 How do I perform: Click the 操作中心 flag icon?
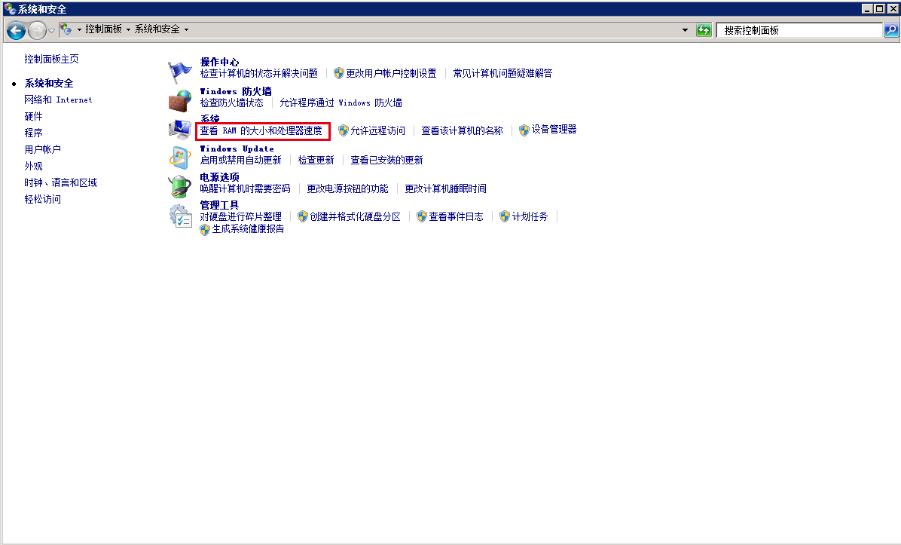[179, 69]
